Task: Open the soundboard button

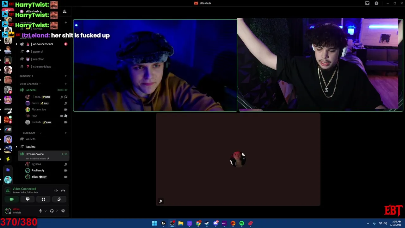Action: 59,199
